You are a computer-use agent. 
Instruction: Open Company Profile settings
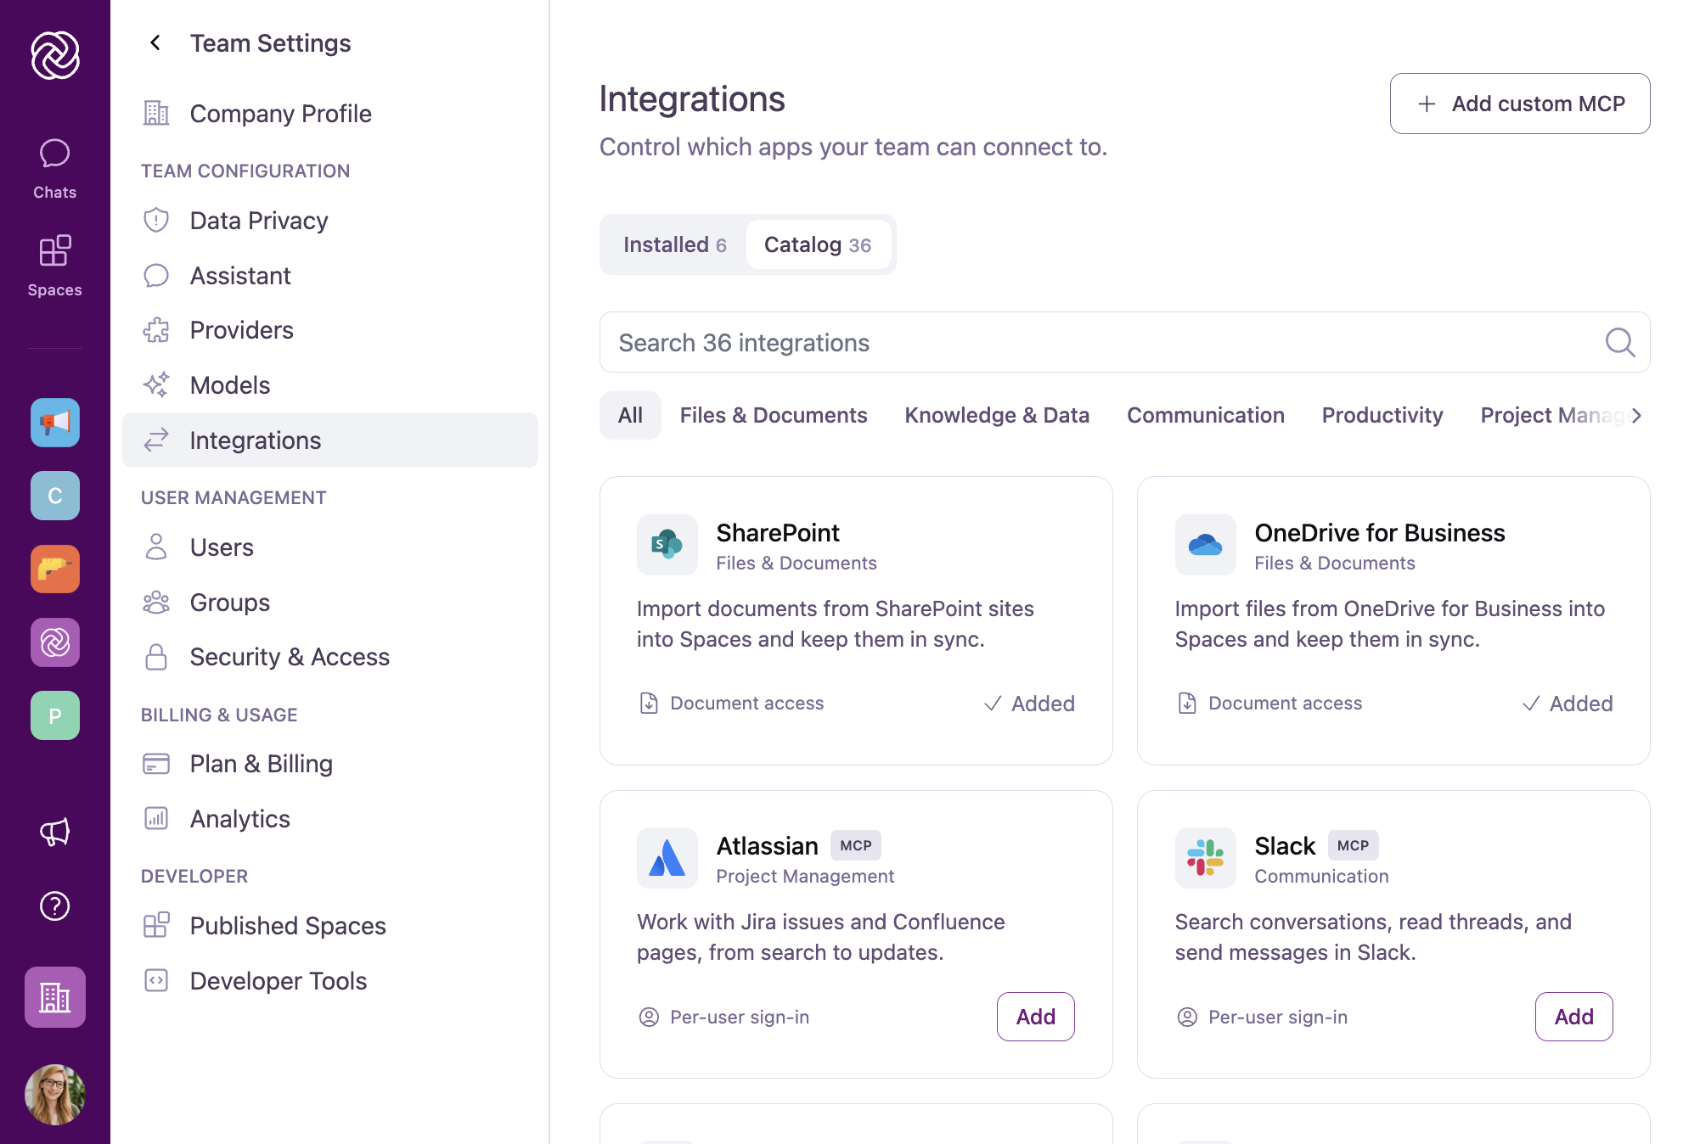click(x=330, y=114)
